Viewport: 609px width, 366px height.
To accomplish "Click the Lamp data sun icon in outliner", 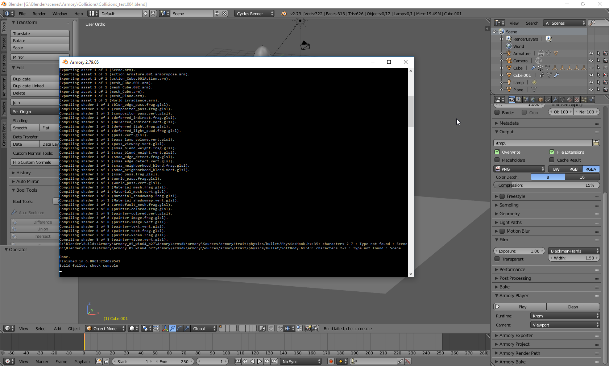I will click(x=534, y=82).
